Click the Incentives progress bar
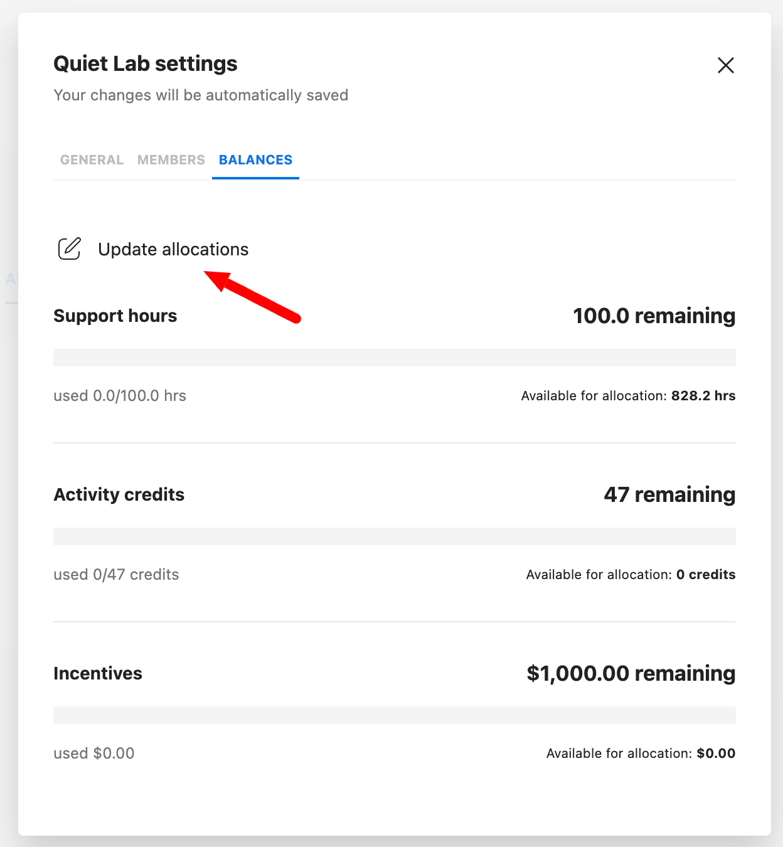Image resolution: width=783 pixels, height=847 pixels. click(395, 715)
